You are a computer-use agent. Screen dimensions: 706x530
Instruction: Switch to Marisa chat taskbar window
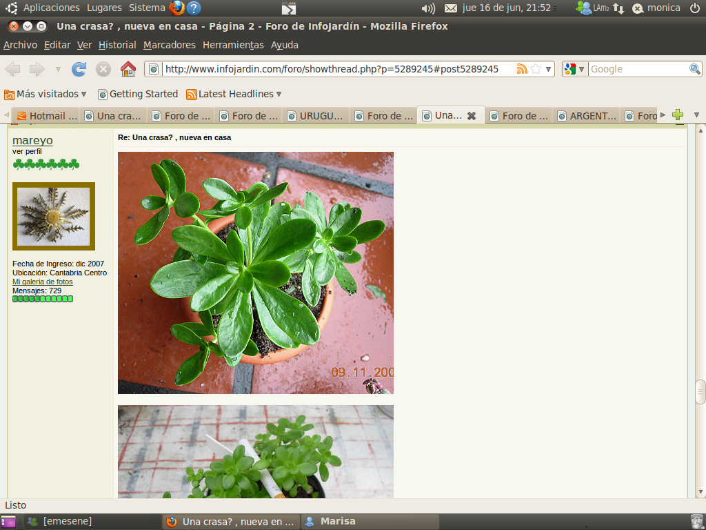coord(370,522)
